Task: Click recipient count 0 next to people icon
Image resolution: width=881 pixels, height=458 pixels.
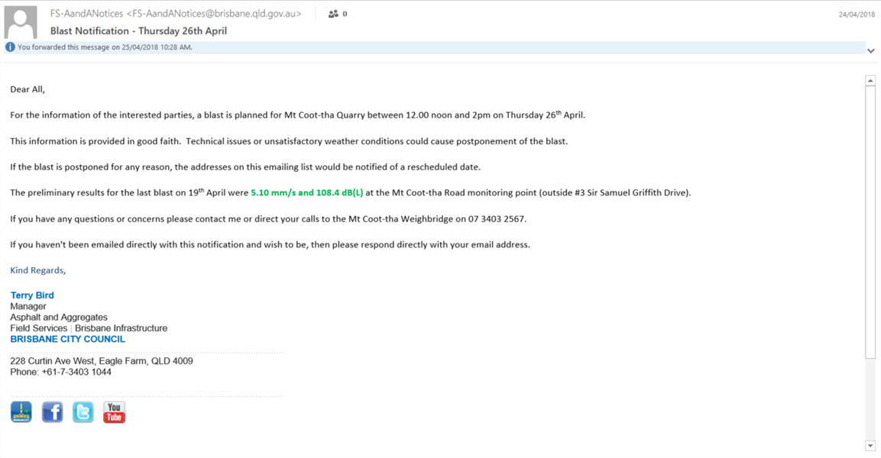Action: (345, 14)
